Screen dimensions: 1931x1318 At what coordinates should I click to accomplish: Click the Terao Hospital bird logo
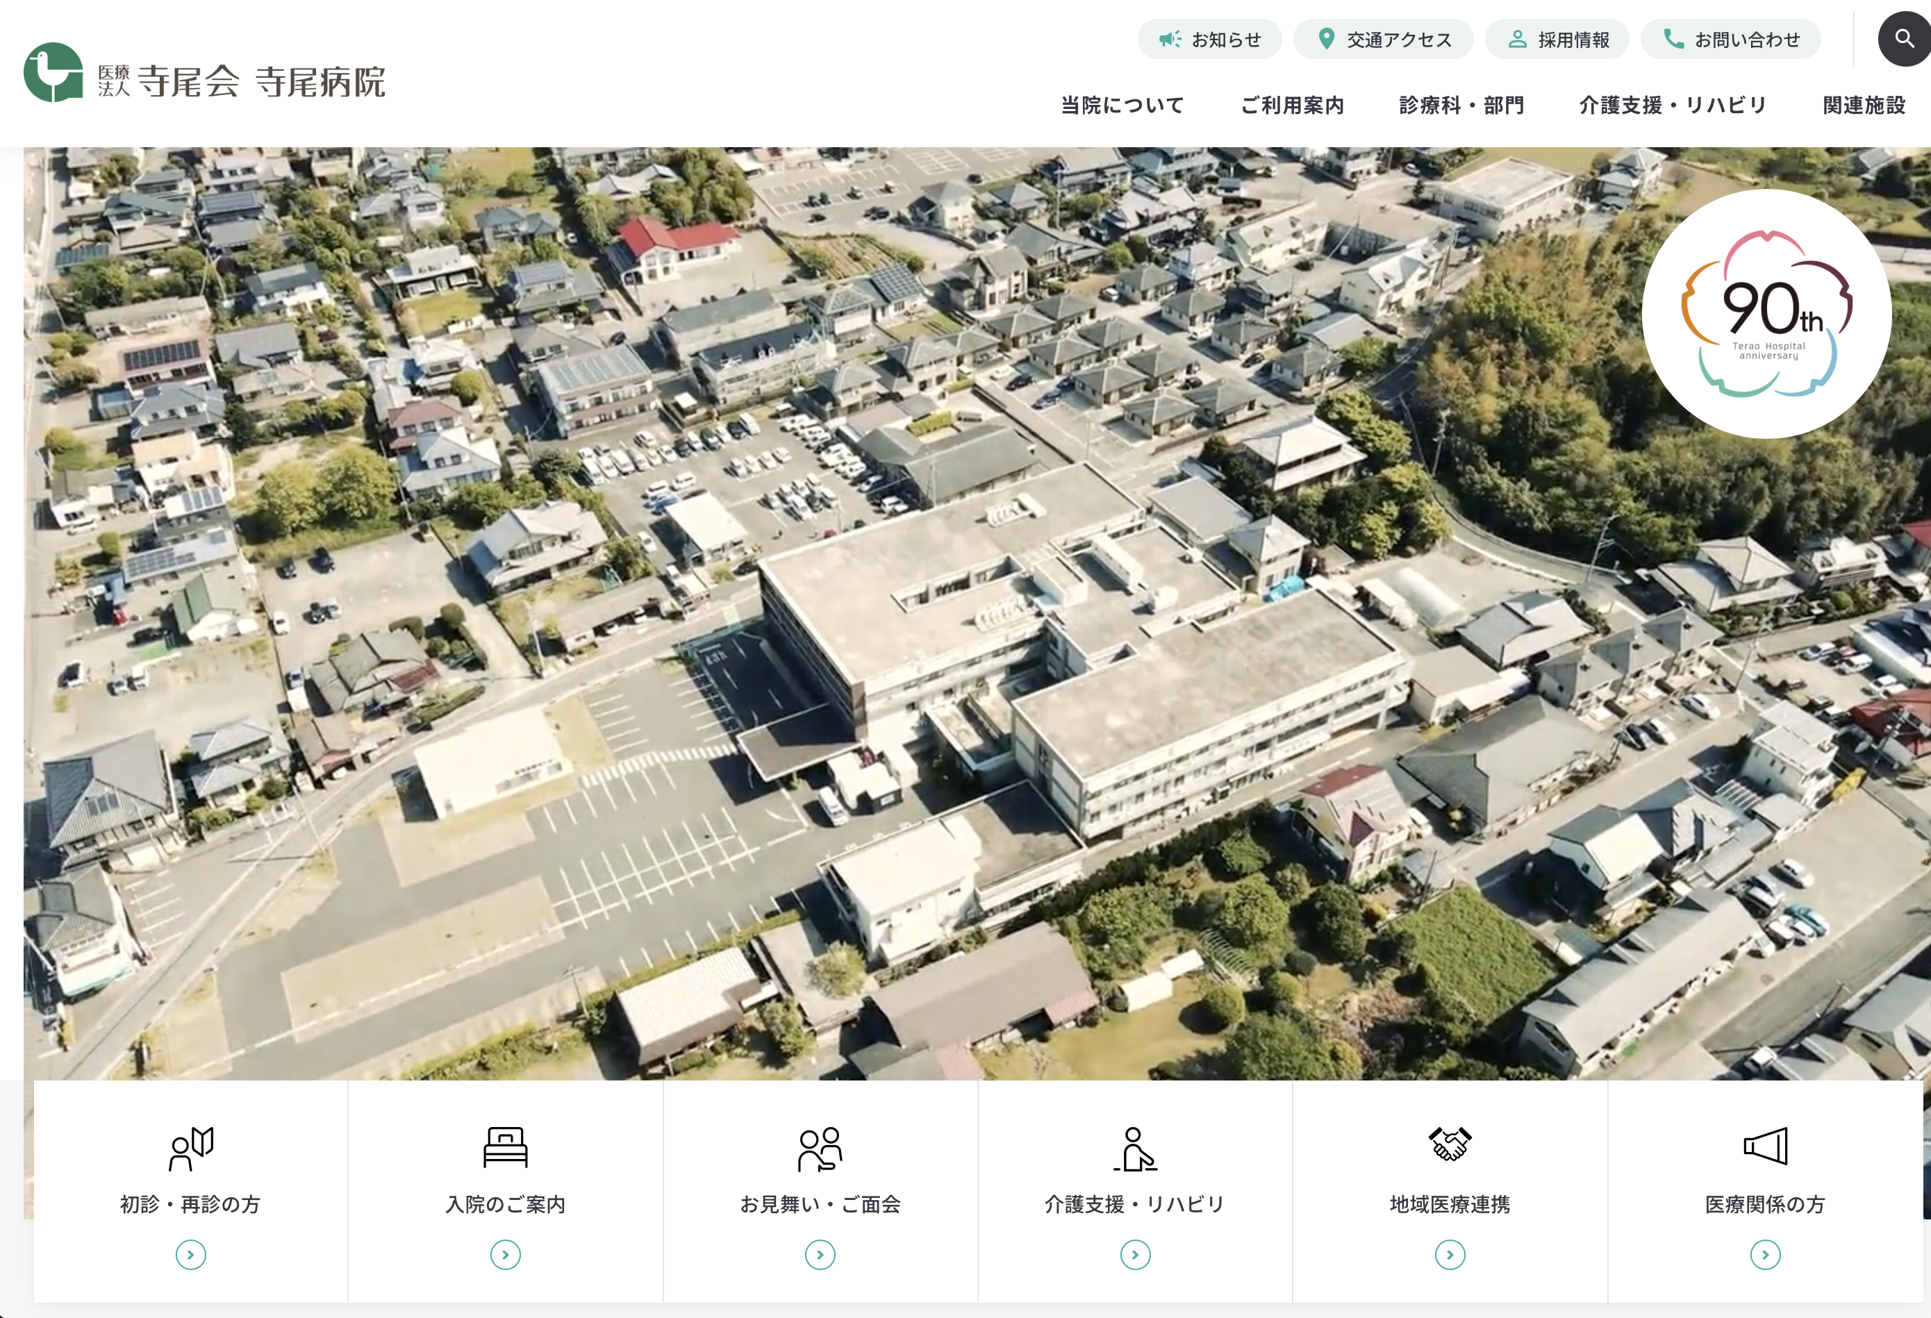point(53,73)
